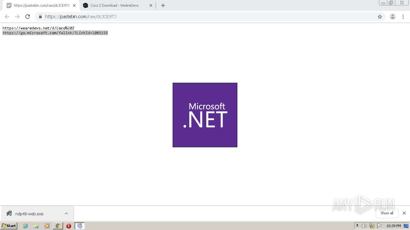Open the Windows Start menu
The height and width of the screenshot is (230, 410).
[x=9, y=226]
